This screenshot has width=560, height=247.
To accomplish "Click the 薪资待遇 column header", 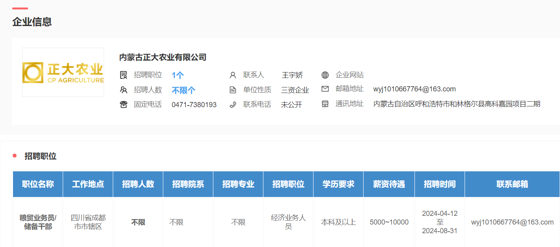I will tap(389, 184).
